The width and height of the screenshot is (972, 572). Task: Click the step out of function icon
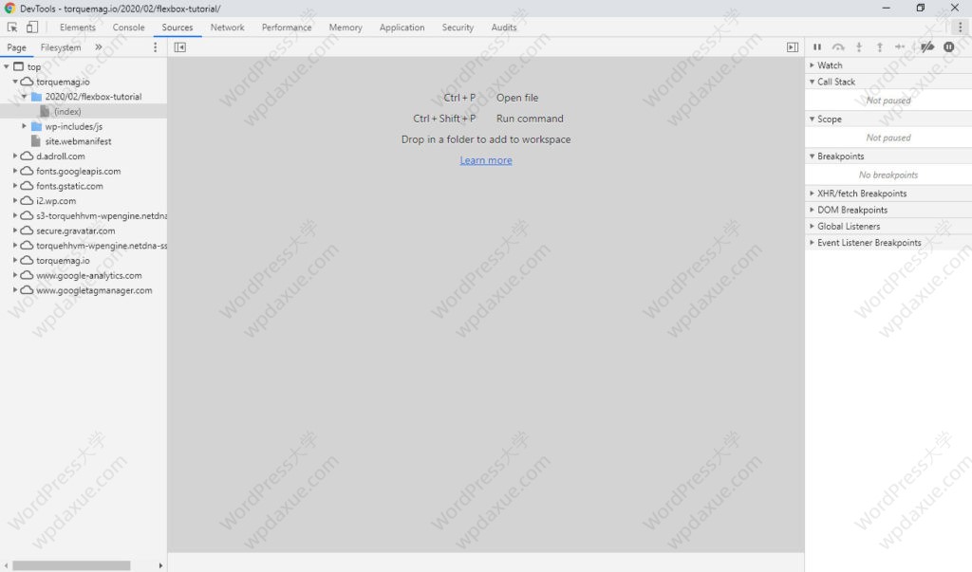[x=879, y=47]
